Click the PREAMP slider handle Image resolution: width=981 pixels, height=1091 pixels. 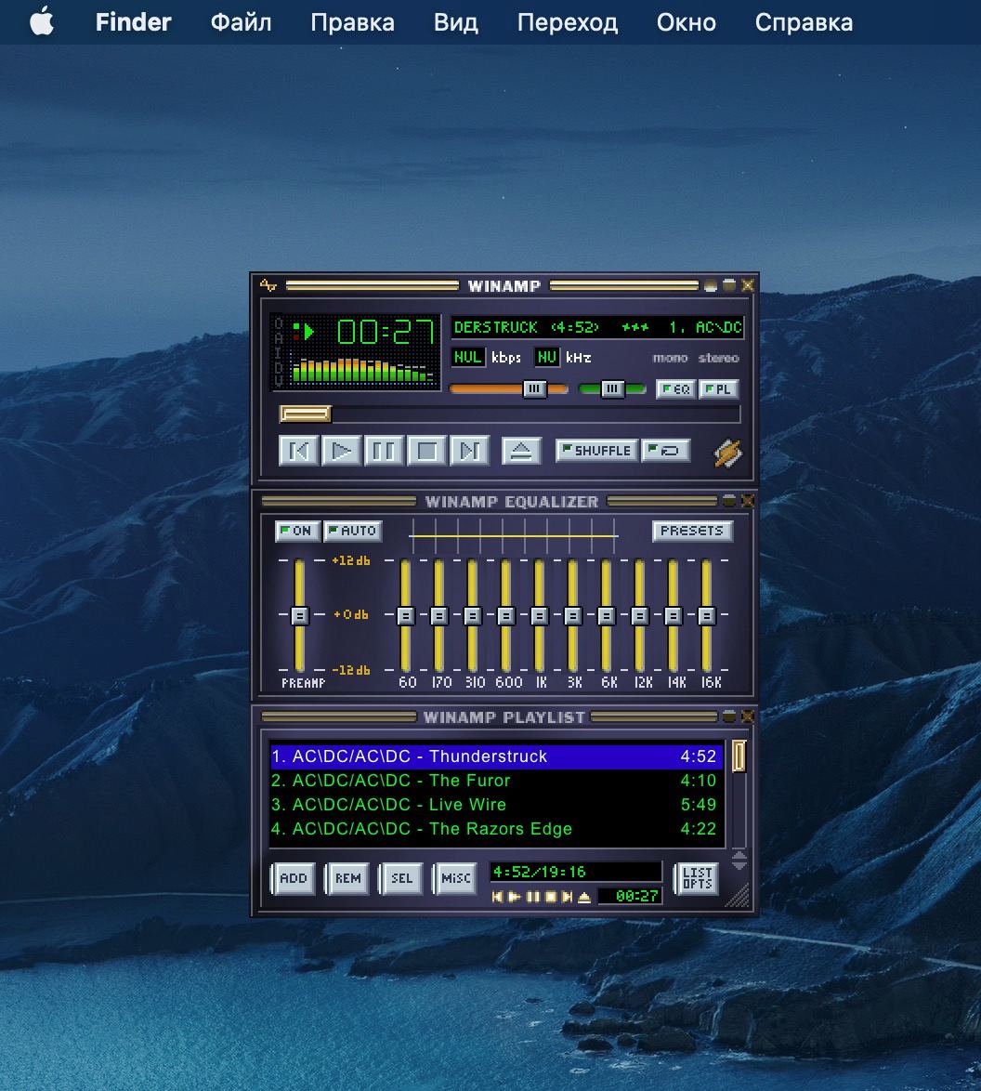pos(299,615)
